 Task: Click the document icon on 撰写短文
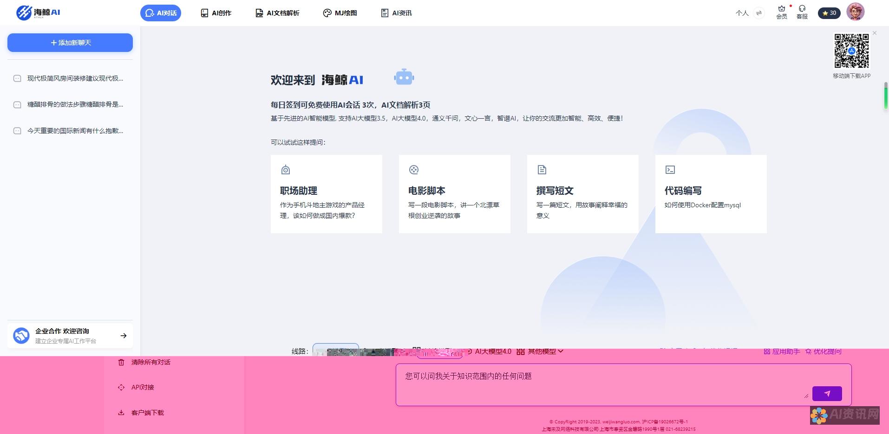click(542, 170)
